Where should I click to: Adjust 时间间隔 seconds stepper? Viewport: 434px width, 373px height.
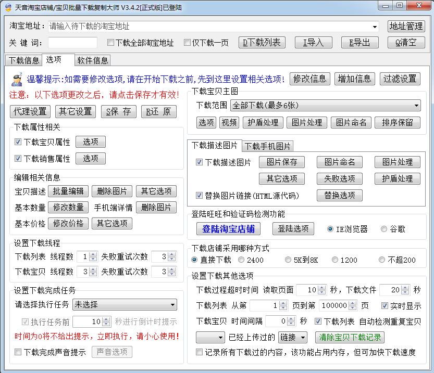click(291, 321)
